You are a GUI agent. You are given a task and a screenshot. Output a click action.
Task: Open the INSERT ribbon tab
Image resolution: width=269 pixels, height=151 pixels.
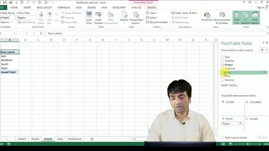pos(27,8)
